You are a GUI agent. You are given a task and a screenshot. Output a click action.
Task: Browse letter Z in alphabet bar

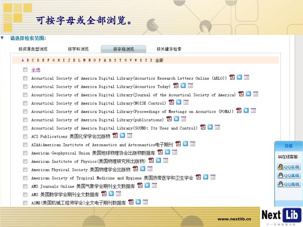[x=151, y=60]
